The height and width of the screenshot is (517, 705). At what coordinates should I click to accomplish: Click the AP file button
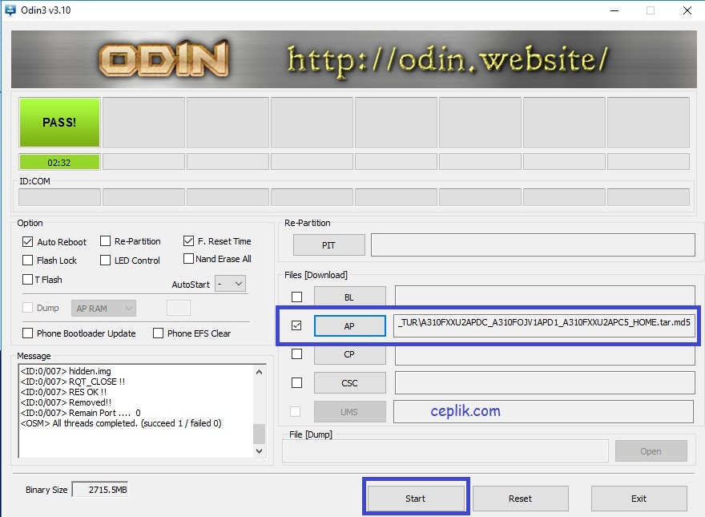349,325
